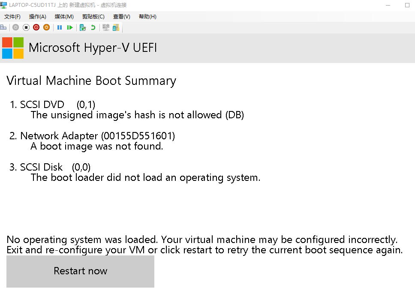Click the greyed Enhanced Session icon

[105, 27]
